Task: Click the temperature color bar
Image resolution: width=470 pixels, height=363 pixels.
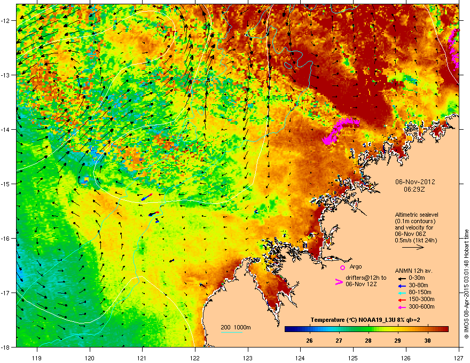Action: point(366,329)
